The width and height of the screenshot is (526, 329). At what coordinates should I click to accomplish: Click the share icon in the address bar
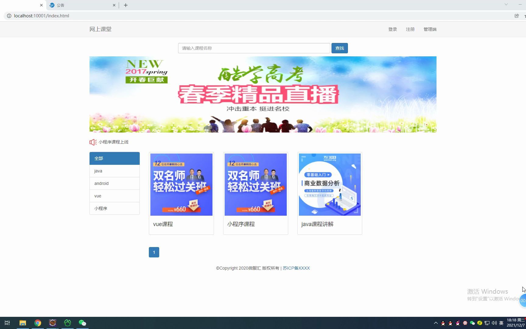pyautogui.click(x=517, y=16)
